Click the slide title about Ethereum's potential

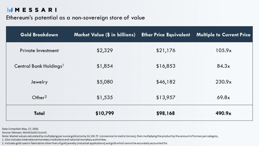tap(75, 18)
